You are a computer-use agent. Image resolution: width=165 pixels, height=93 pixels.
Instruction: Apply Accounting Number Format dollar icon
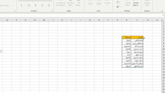tap(21, 5)
